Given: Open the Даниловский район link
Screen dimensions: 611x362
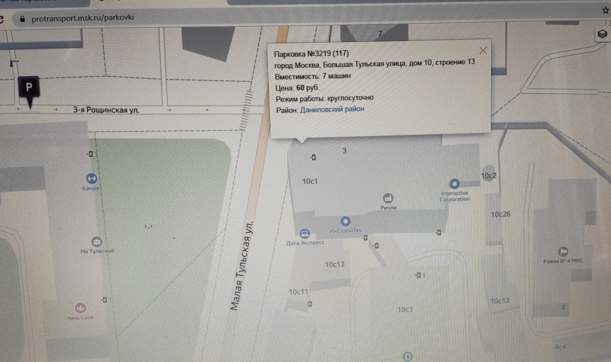Looking at the screenshot, I should 332,109.
